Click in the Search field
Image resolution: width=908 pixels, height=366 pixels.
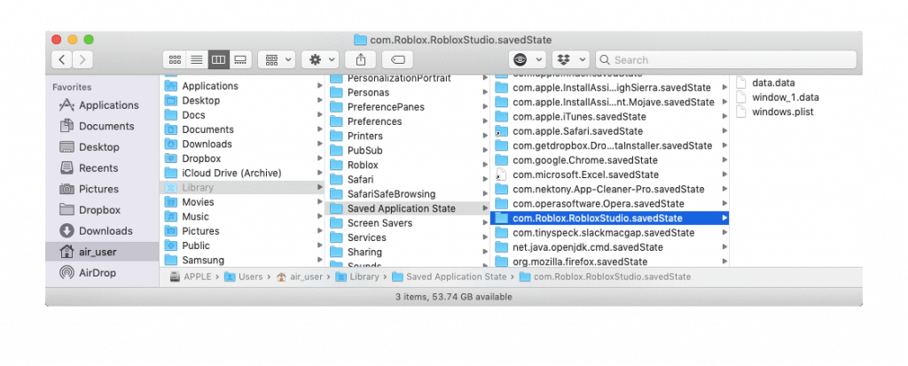[726, 59]
